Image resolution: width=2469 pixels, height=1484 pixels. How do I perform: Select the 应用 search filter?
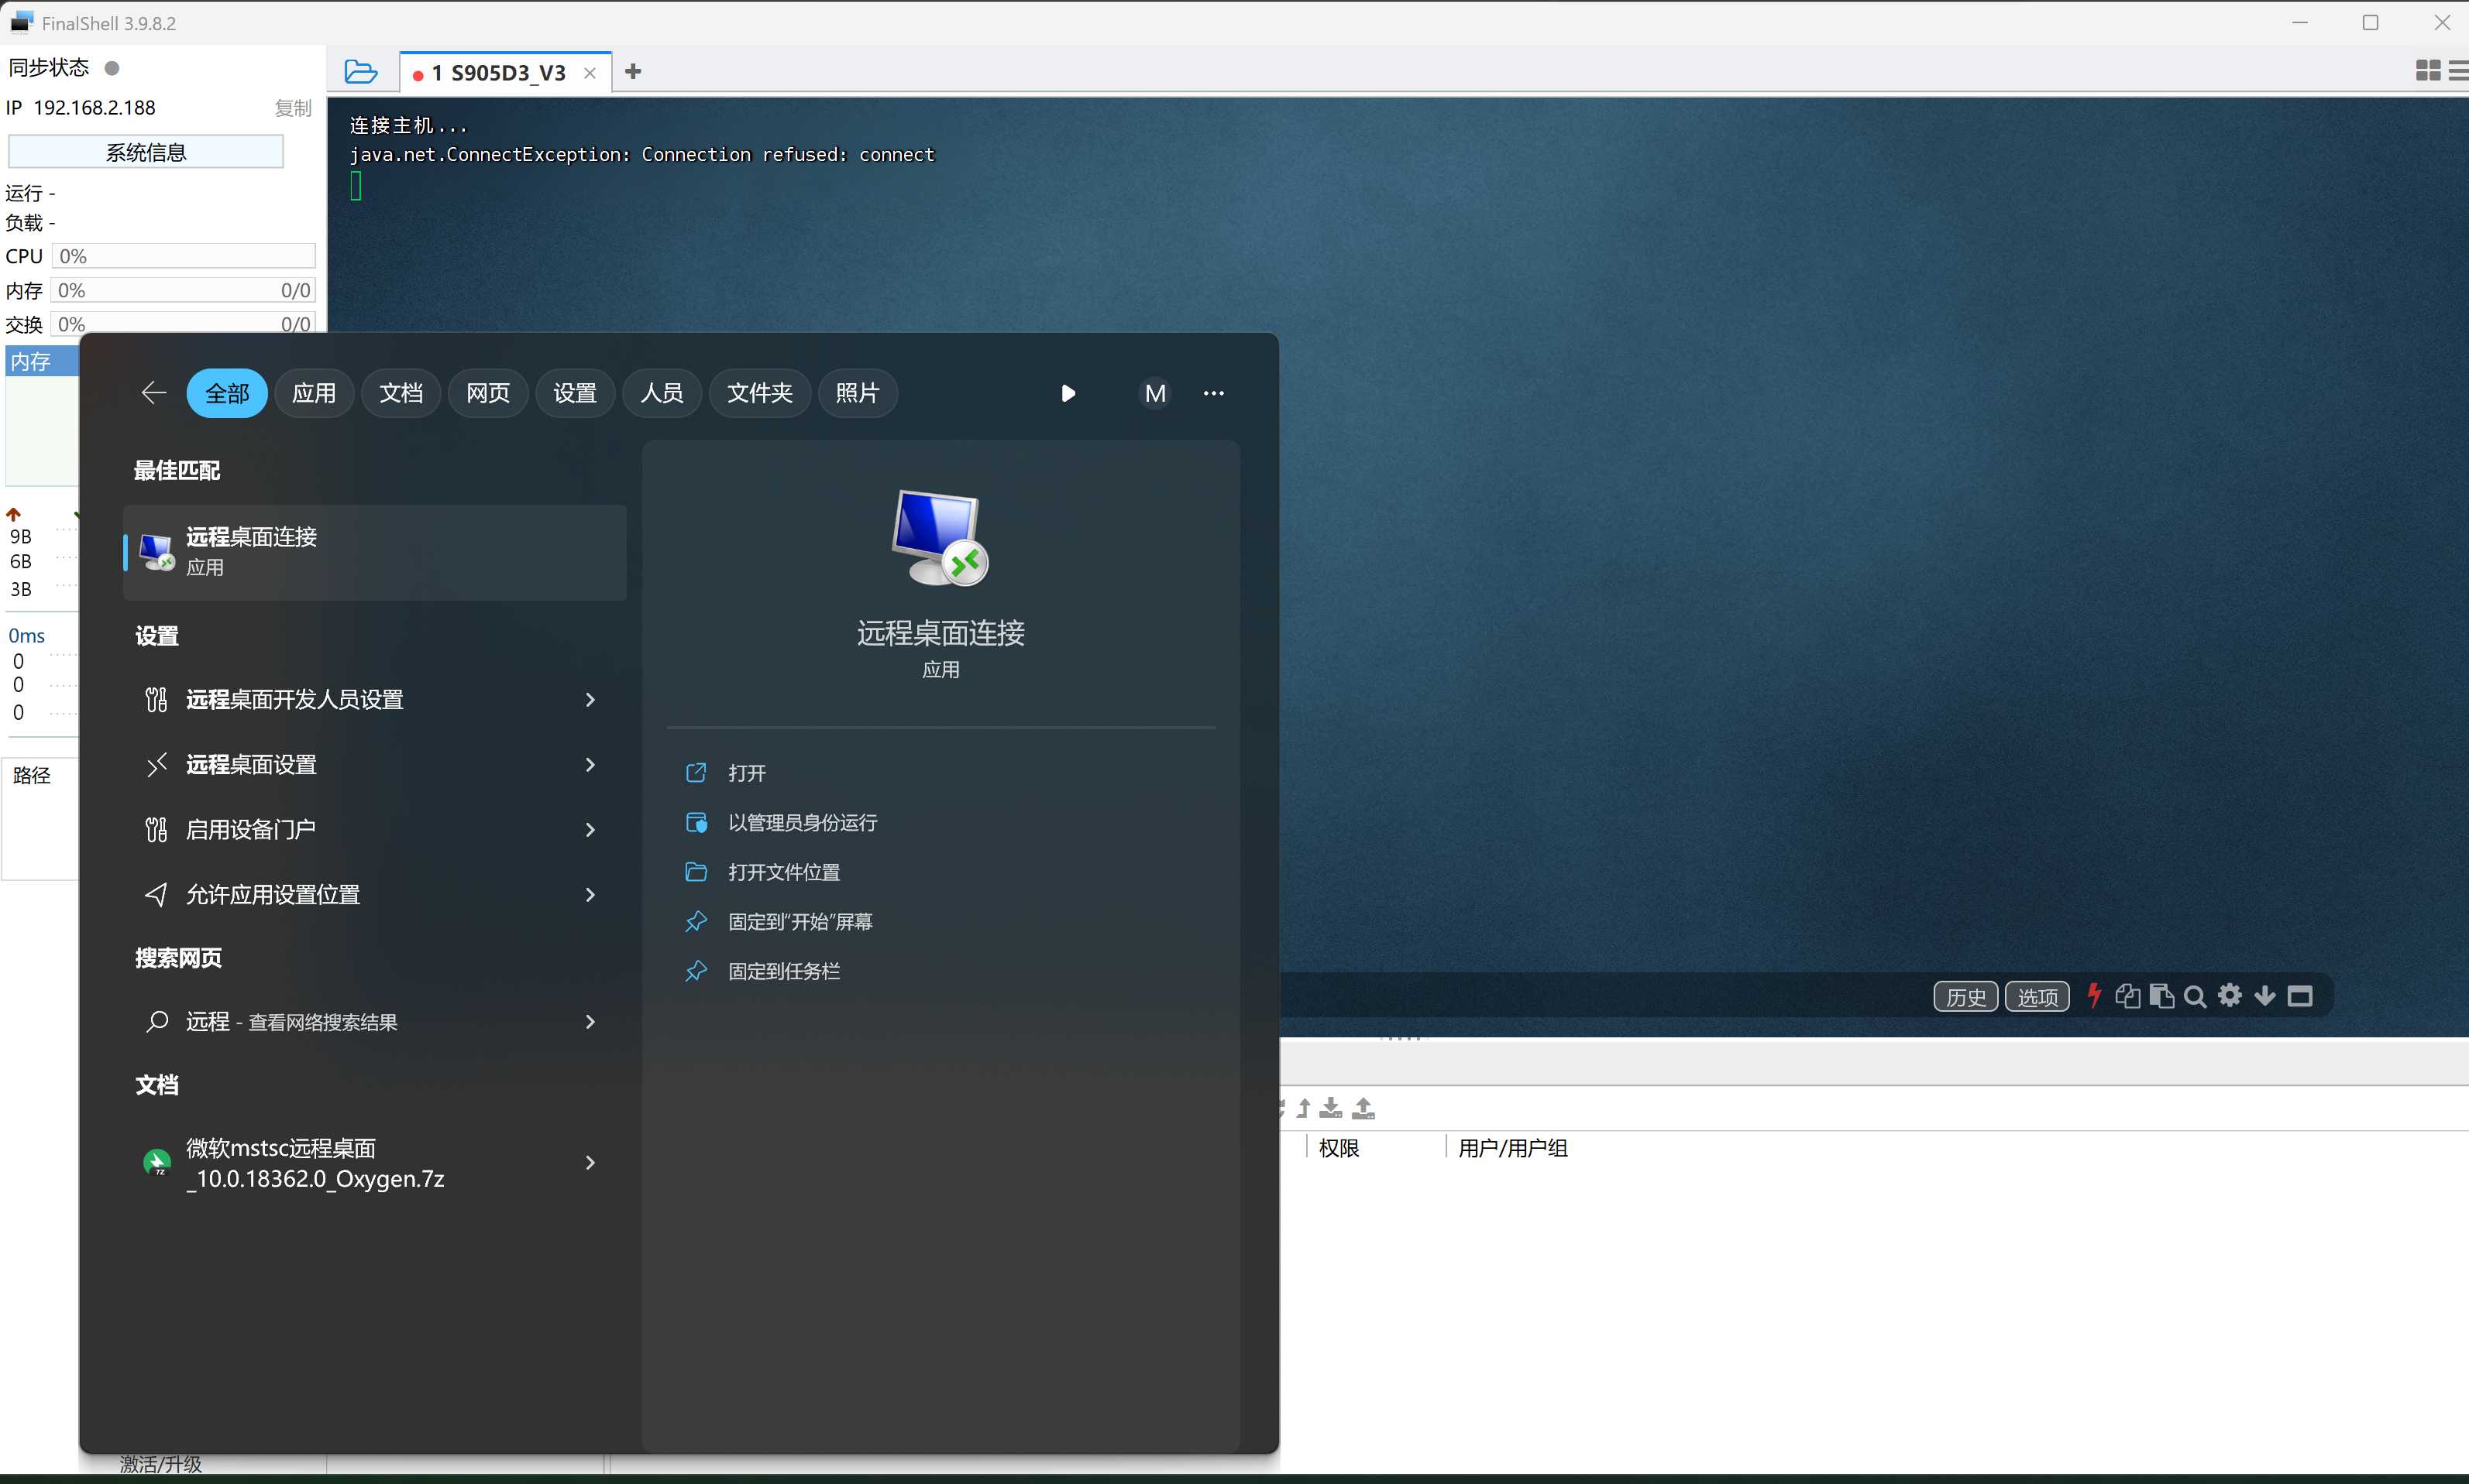[x=315, y=393]
